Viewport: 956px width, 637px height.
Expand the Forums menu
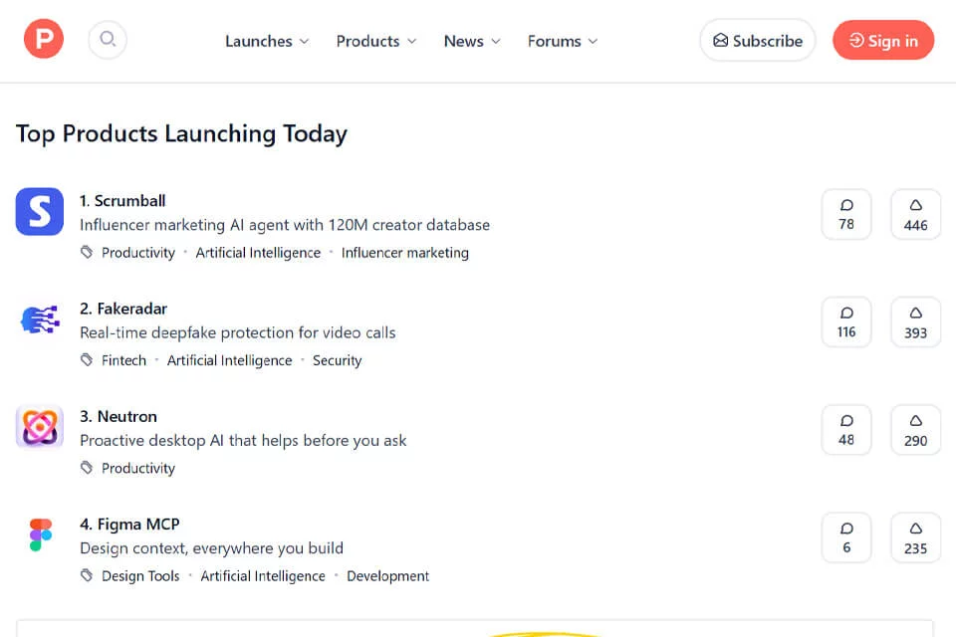coord(562,41)
